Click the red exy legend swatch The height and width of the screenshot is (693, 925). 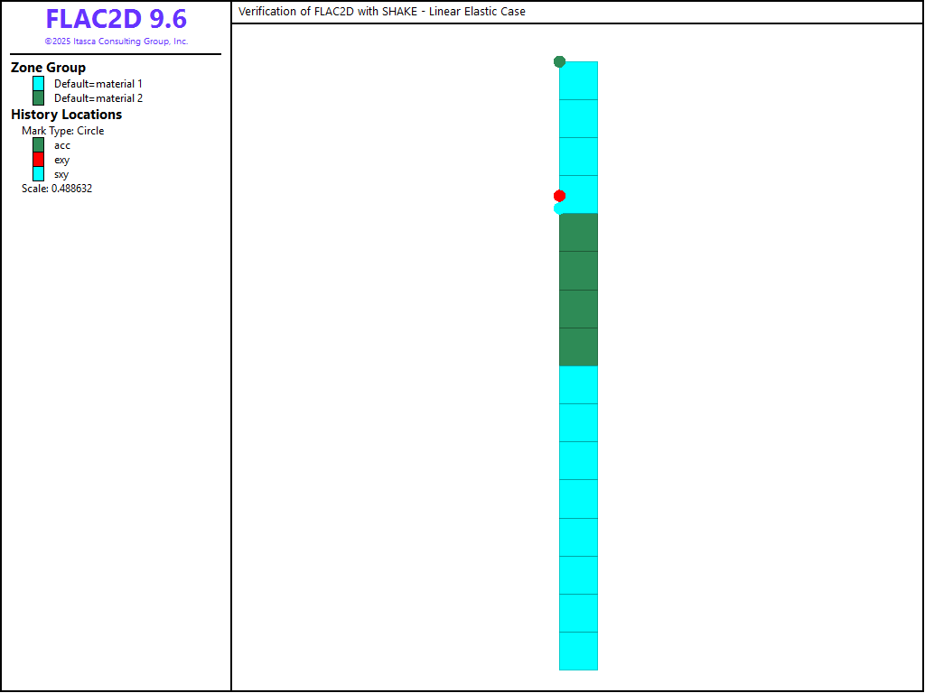coord(39,160)
